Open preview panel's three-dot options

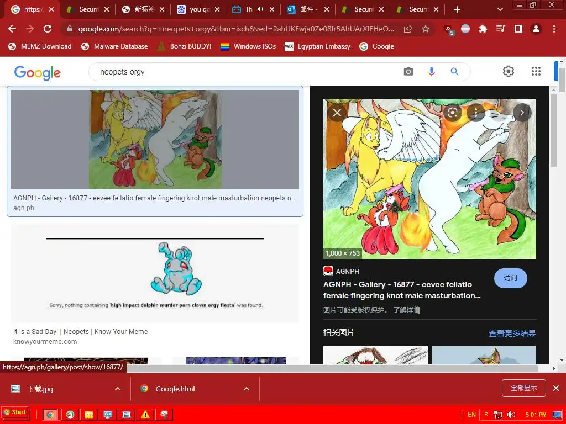coord(476,113)
